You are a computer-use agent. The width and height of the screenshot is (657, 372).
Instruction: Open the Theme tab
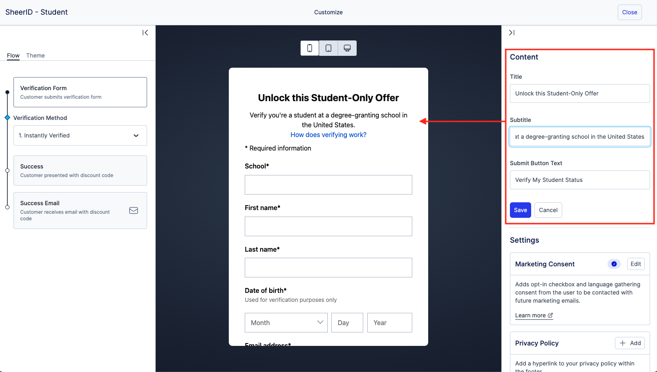coord(36,55)
